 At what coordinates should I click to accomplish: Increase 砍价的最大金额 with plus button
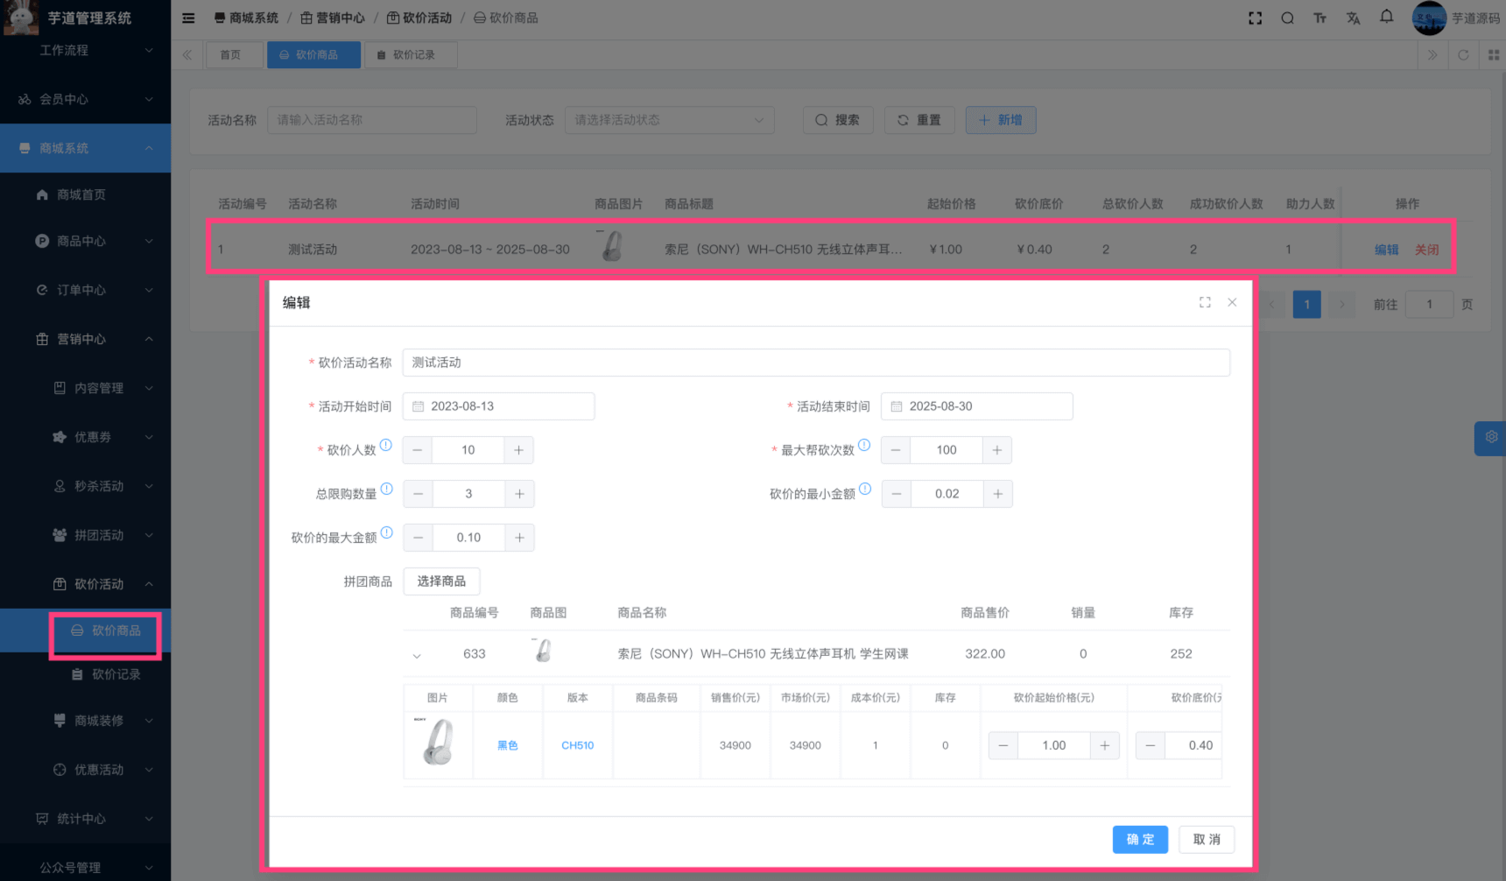click(x=519, y=538)
